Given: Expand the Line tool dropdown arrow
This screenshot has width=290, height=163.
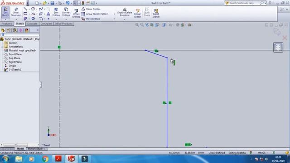Looking at the screenshot, I should [x=29, y=9].
